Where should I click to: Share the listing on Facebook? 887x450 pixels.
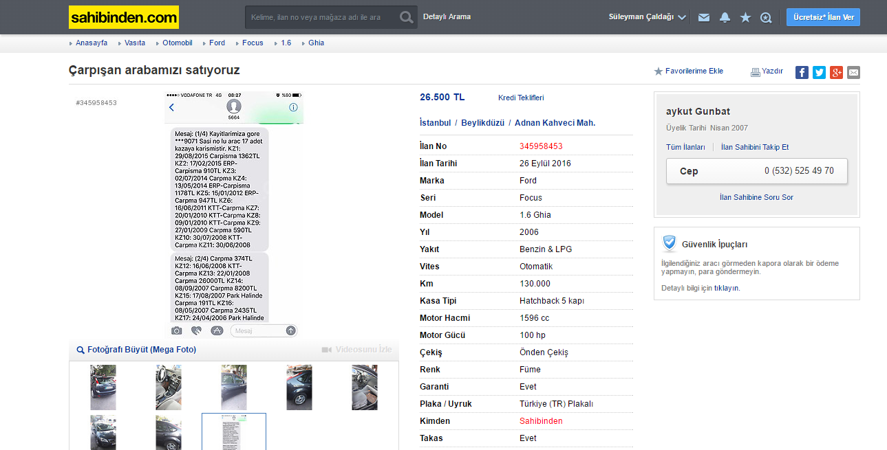click(x=802, y=72)
